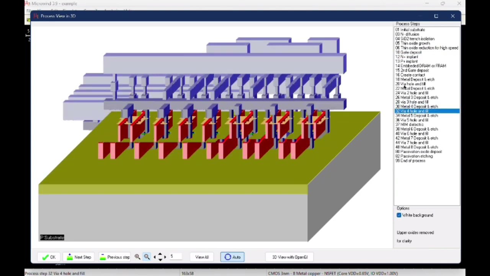Screen dimensions: 490x276
Task: Click the View All button
Action: click(202, 257)
